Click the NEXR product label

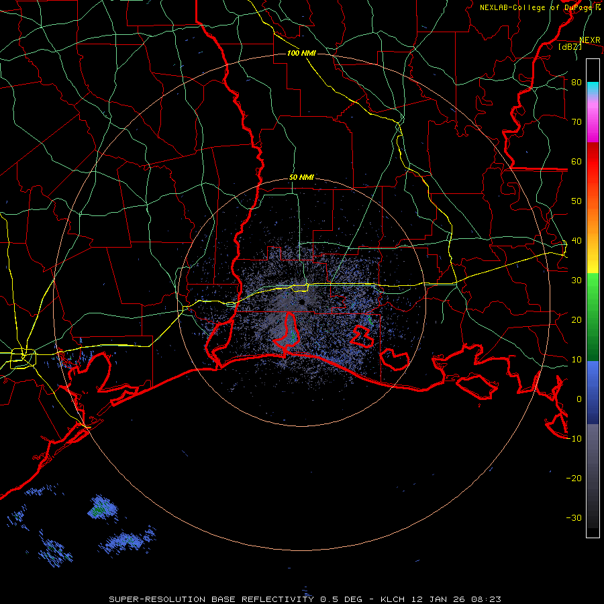tap(590, 40)
